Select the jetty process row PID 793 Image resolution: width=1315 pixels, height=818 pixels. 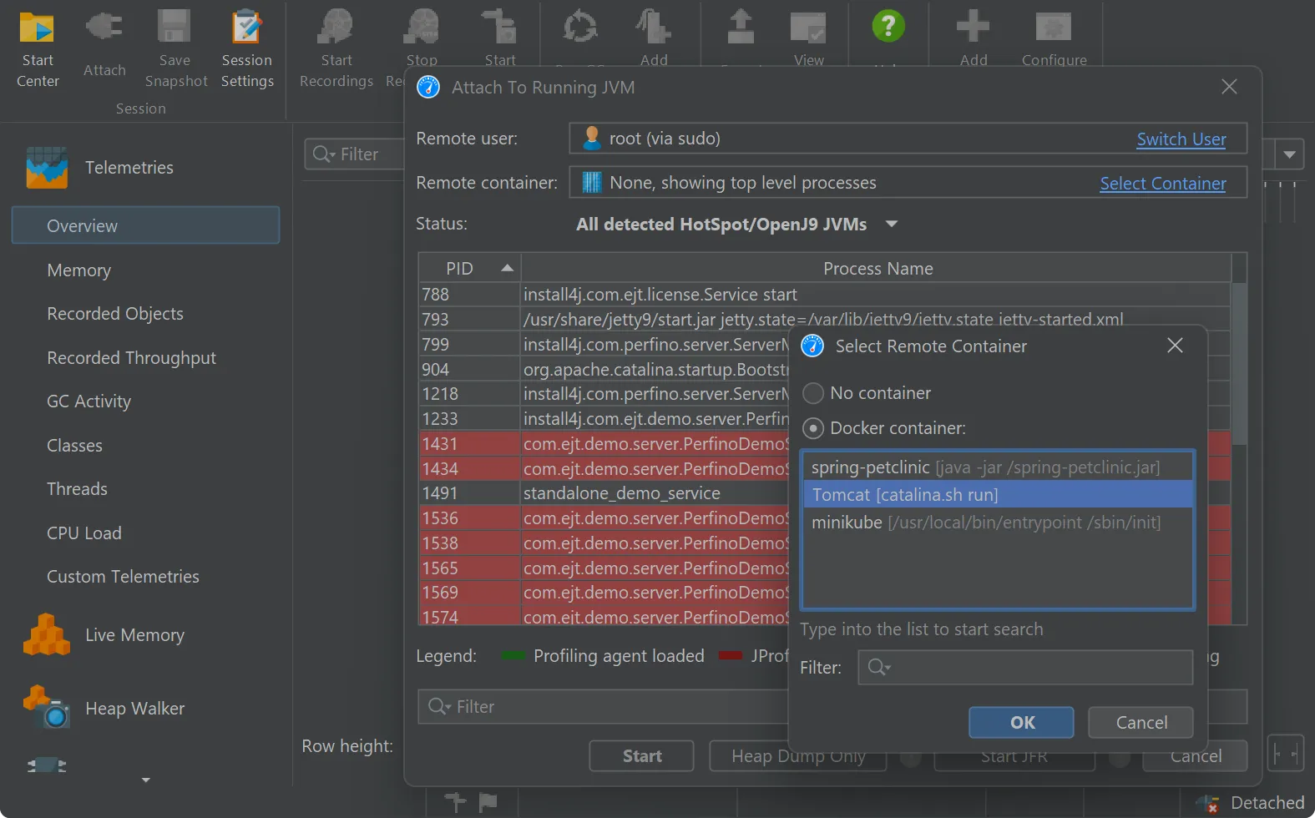click(824, 319)
